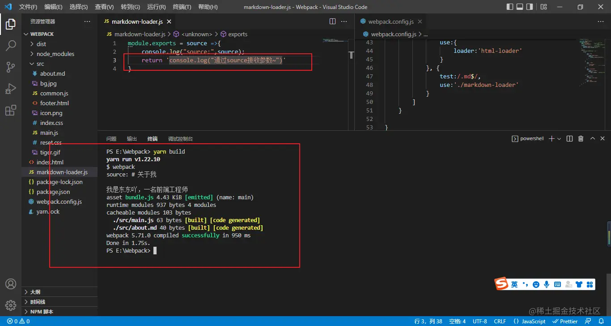611x326 pixels.
Task: Open the 选择(S) menu
Action: (x=79, y=7)
